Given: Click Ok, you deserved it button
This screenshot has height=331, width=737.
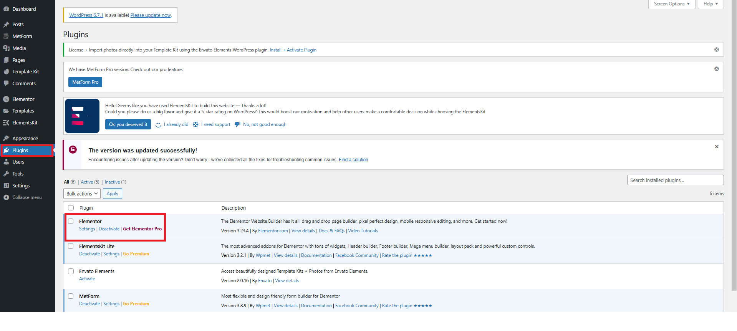Looking at the screenshot, I should (x=128, y=124).
